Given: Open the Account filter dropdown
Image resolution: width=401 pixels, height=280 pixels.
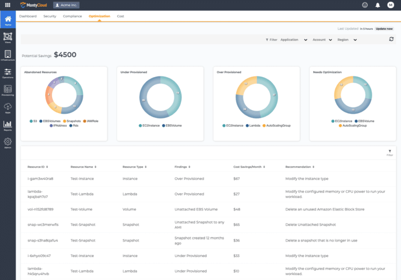Looking at the screenshot, I should [322, 40].
